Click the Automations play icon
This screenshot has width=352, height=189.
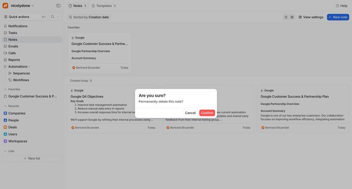pyautogui.click(x=5, y=66)
